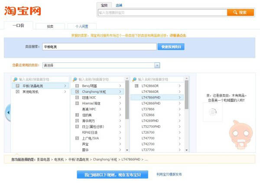This screenshot has height=183, width=260.
Task: Click the left collapse arrow handle
Action: (x=8, y=113)
